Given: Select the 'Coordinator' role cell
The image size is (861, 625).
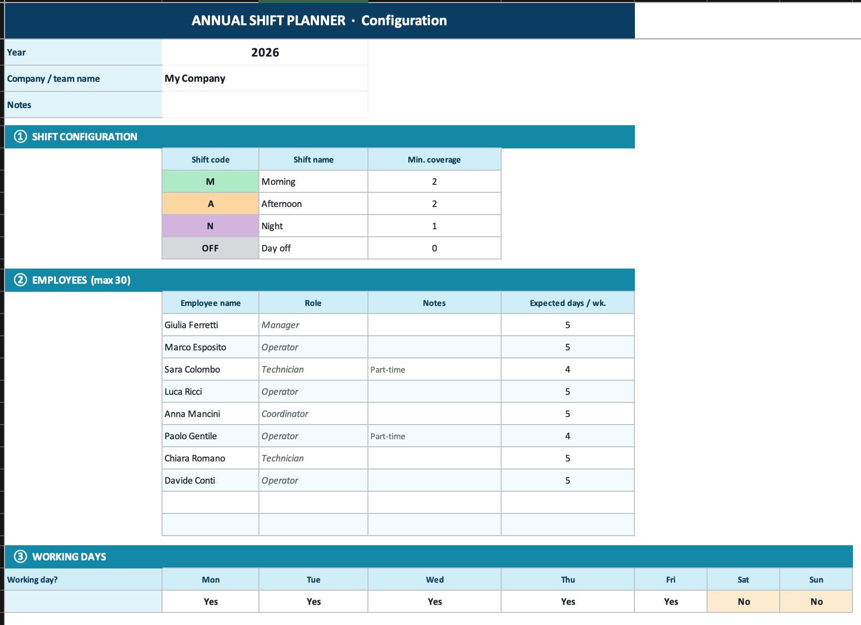Looking at the screenshot, I should coord(313,414).
